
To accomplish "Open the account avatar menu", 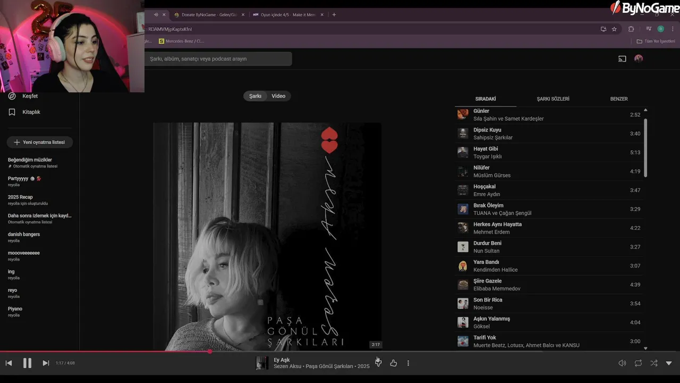I will 639,59.
